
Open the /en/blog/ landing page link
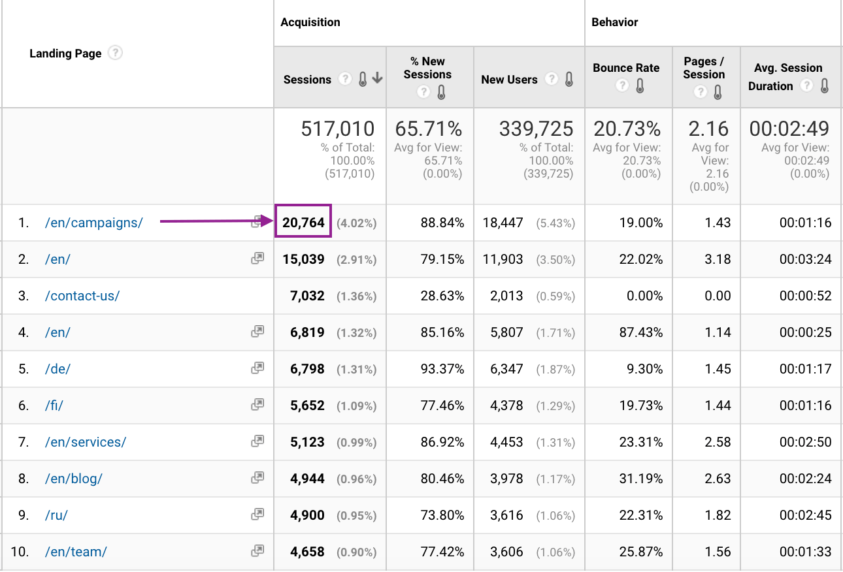[74, 479]
